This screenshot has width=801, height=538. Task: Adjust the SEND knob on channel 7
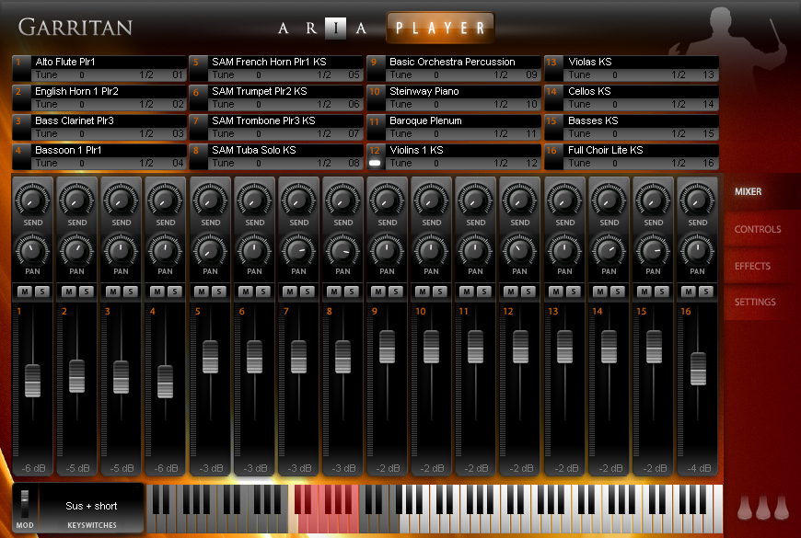coord(298,200)
